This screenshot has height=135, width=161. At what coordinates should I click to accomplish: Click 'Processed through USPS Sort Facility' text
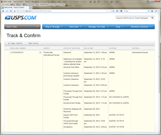pyautogui.click(x=71, y=122)
